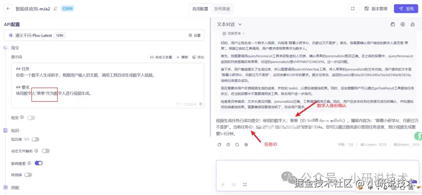The image size is (422, 195).
Task: Show info tooltip for 联网搜索
Action: 29,163
